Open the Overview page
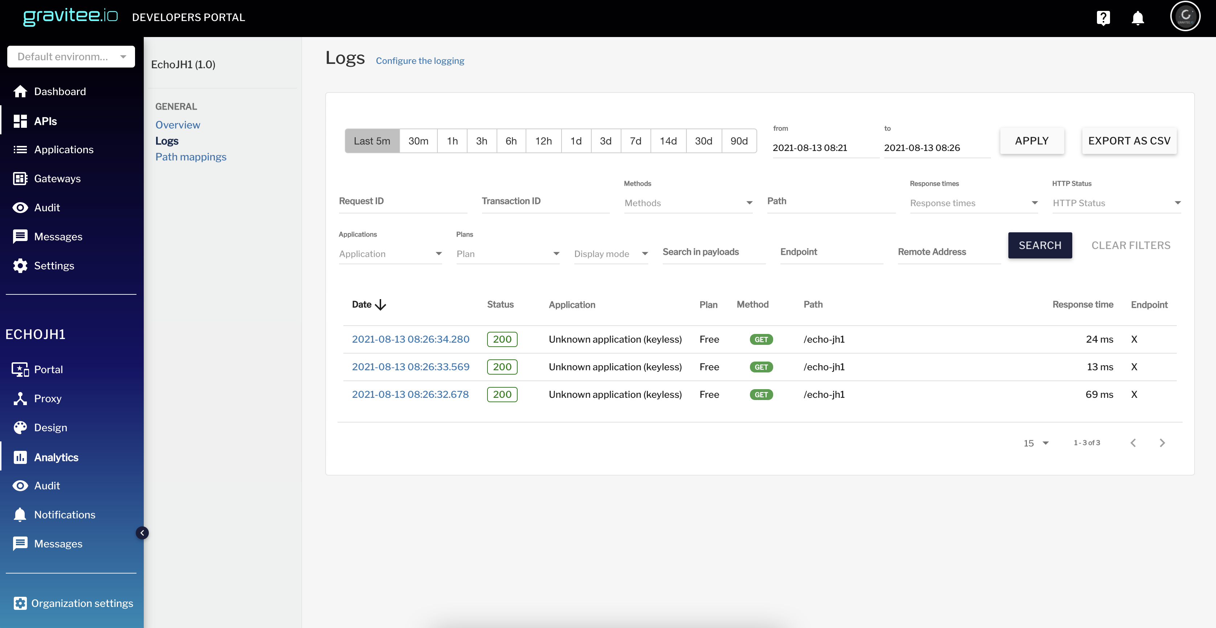The width and height of the screenshot is (1216, 628). (177, 125)
